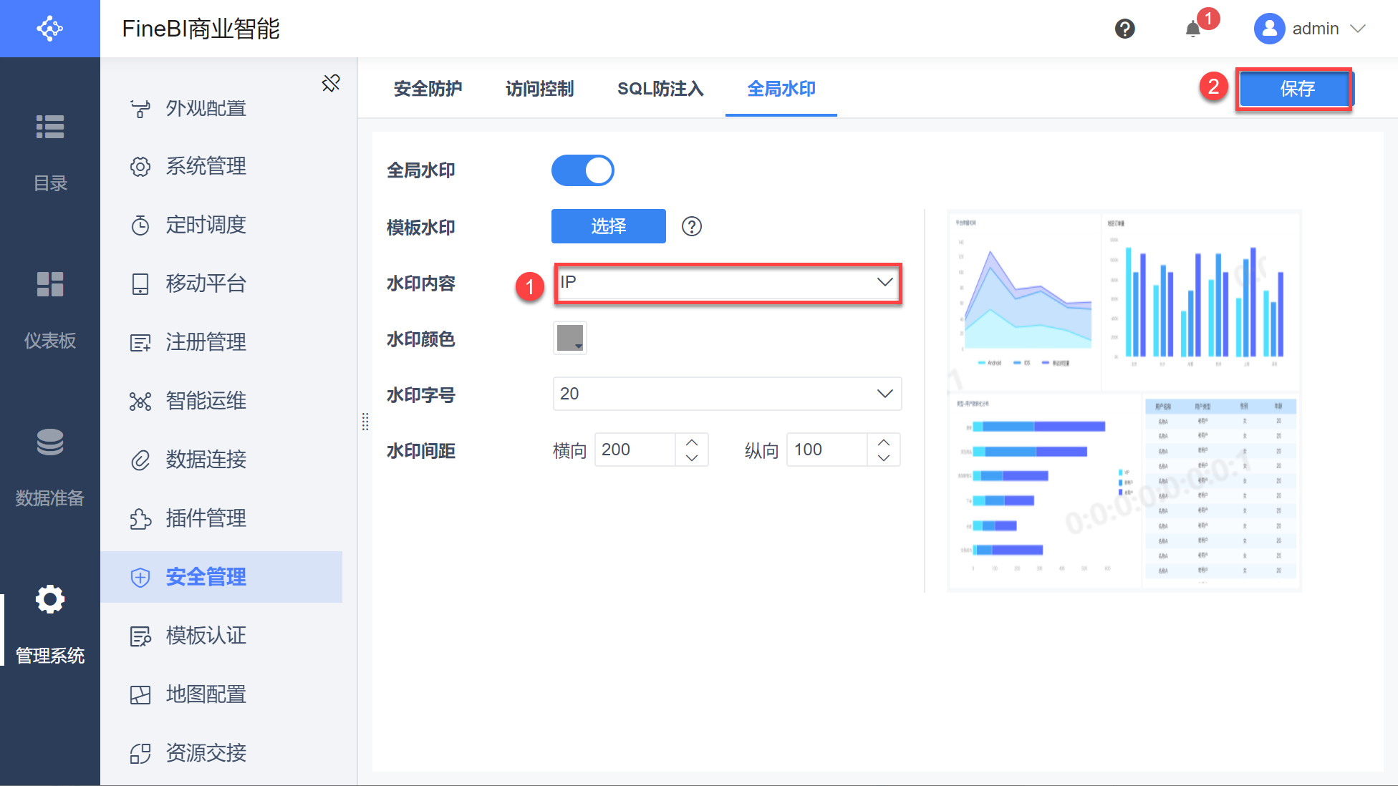This screenshot has height=786, width=1398.
Task: Increase the 横向 spacing with the up arrow
Action: click(x=692, y=442)
